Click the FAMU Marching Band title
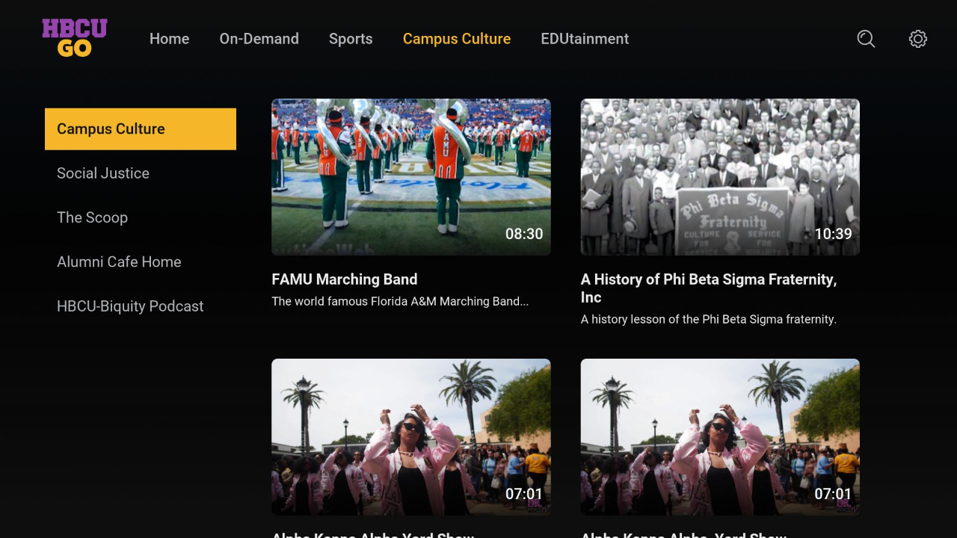The width and height of the screenshot is (957, 538). coord(345,279)
